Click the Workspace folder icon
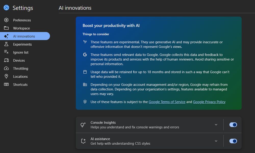This screenshot has height=153, width=255. (x=6, y=28)
